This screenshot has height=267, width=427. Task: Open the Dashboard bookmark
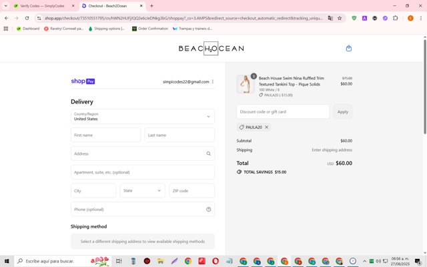pos(28,29)
